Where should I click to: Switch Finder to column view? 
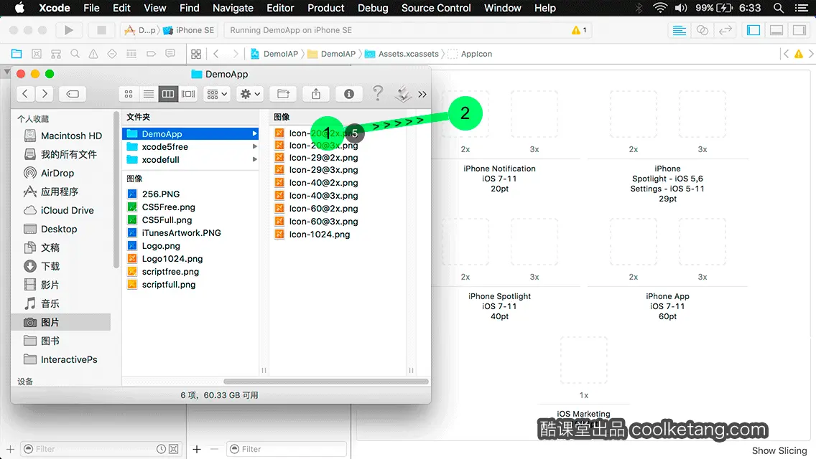[168, 94]
